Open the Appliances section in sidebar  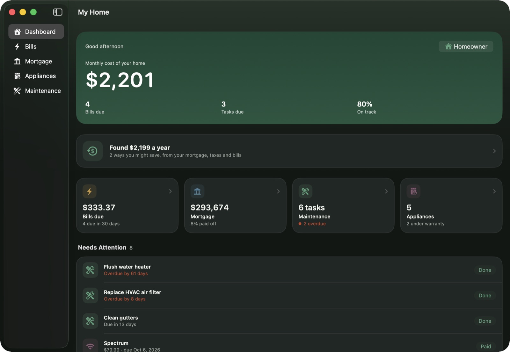[x=36, y=76]
